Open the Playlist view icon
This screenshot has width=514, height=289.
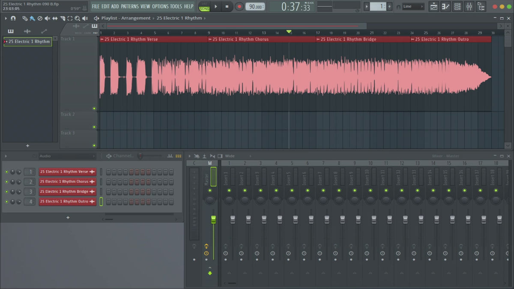pyautogui.click(x=434, y=6)
